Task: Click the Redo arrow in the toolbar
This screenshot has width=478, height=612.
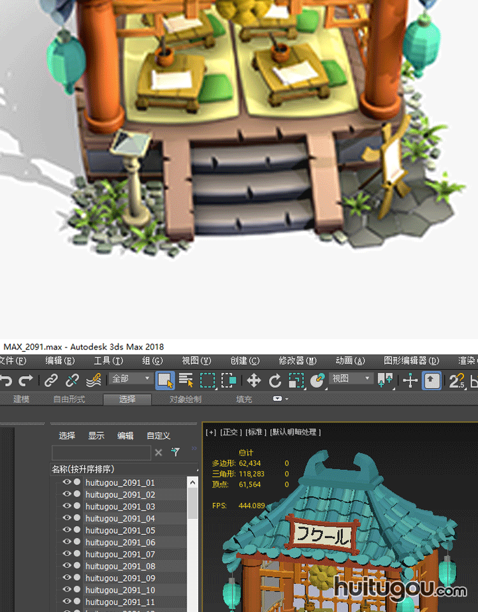Action: click(x=26, y=381)
